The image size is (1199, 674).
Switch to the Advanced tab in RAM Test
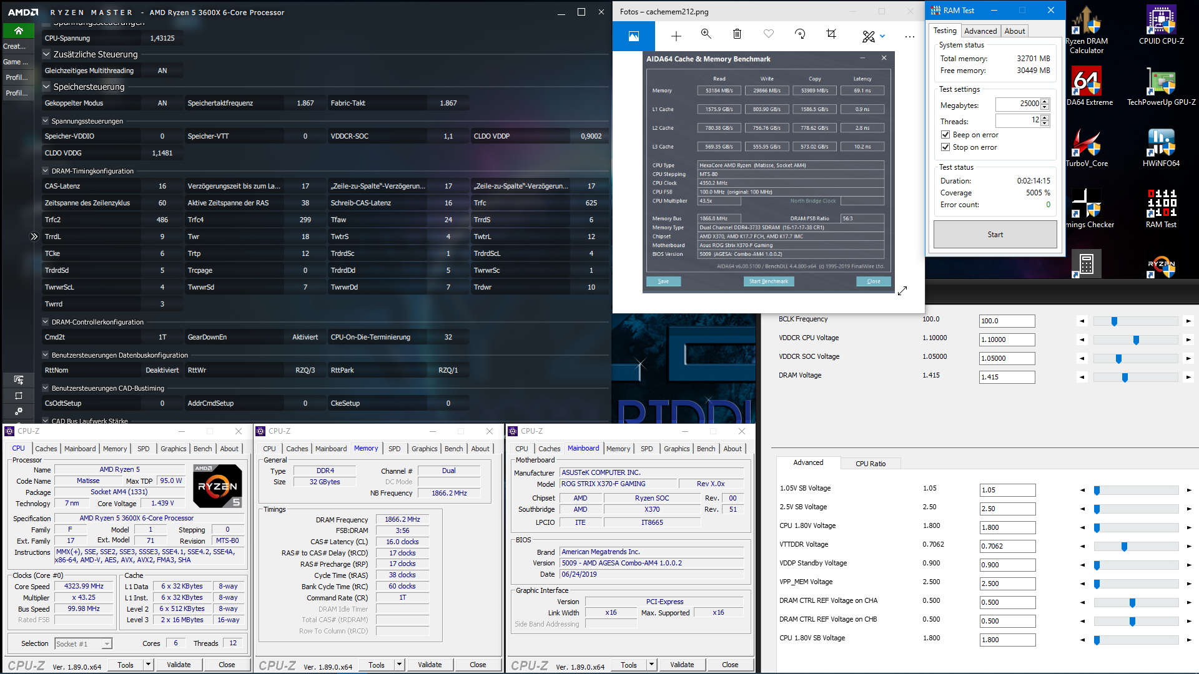pyautogui.click(x=980, y=31)
